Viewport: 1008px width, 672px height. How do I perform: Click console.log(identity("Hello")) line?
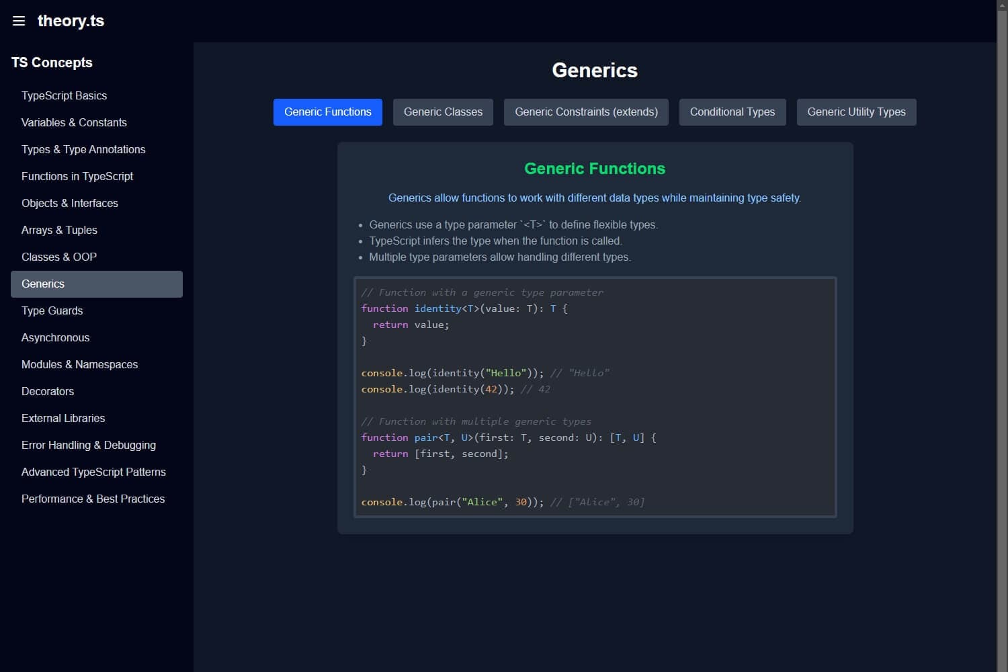485,373
